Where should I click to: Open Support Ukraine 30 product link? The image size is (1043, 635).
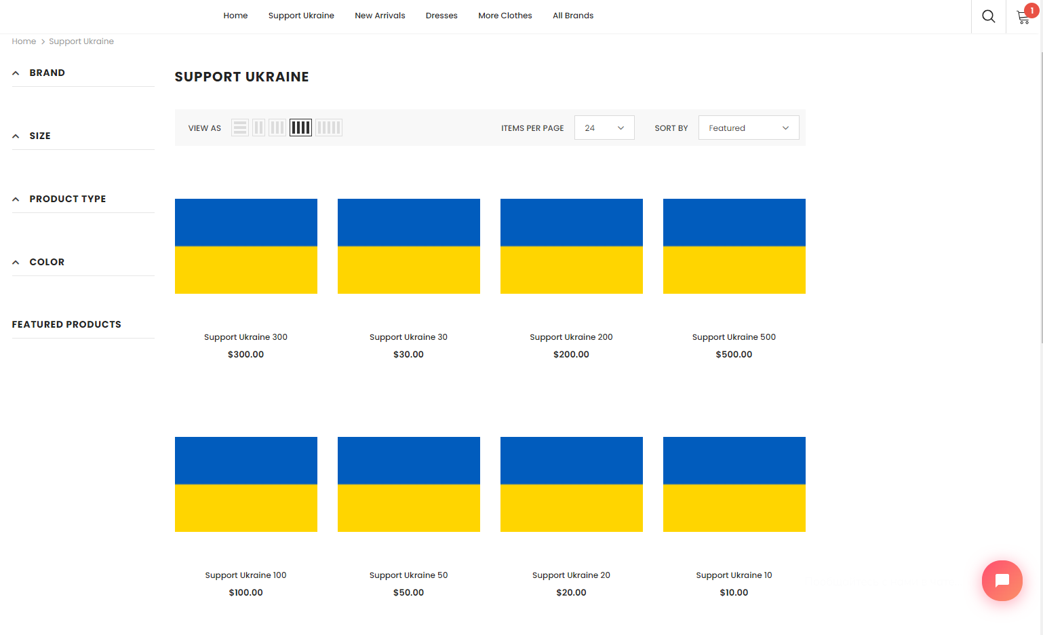[408, 337]
